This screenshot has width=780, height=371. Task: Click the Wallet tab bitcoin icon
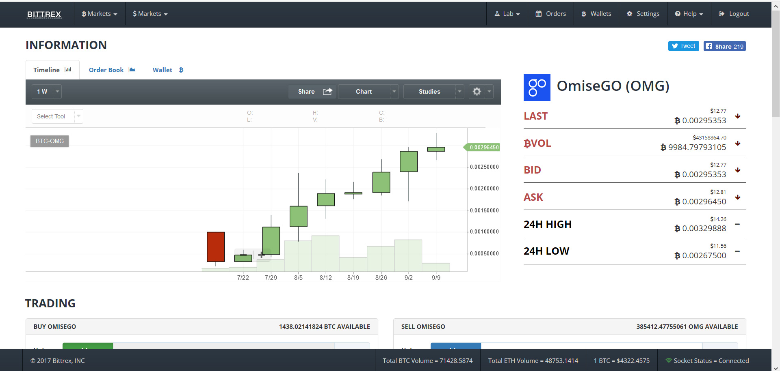pos(181,70)
